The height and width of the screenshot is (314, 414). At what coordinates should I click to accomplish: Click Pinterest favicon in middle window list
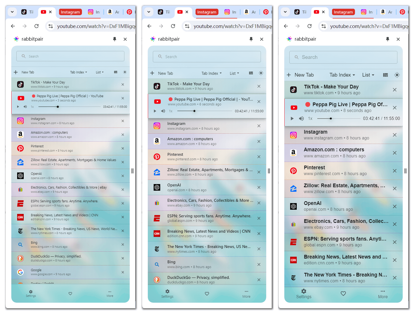tap(157, 157)
